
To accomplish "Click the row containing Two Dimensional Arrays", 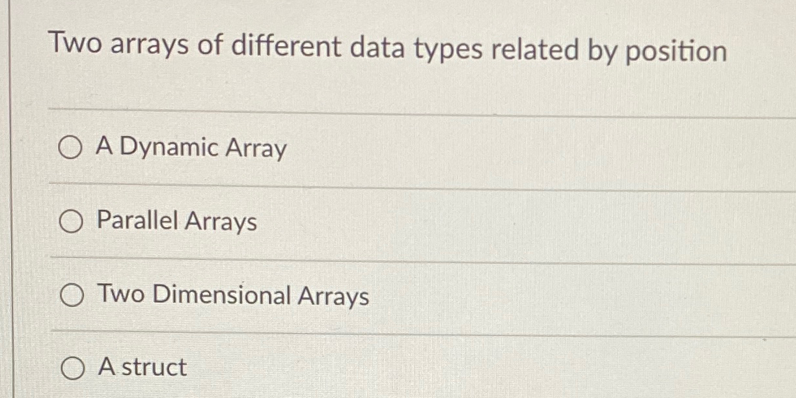I will pyautogui.click(x=232, y=297).
